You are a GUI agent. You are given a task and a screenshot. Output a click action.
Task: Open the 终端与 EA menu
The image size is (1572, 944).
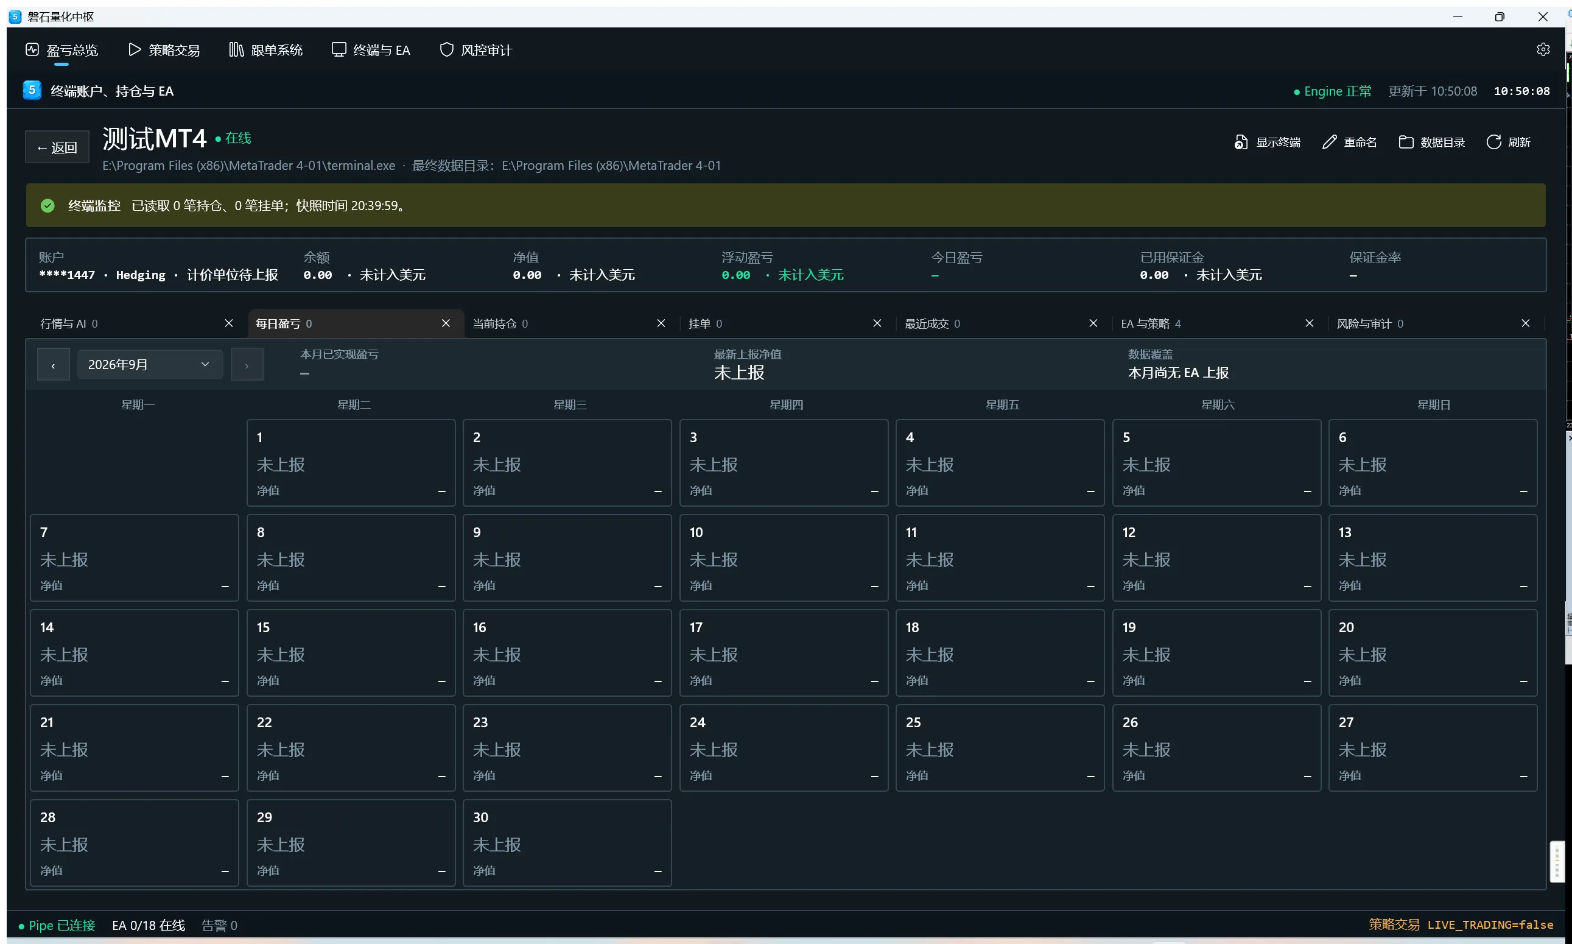coord(371,51)
